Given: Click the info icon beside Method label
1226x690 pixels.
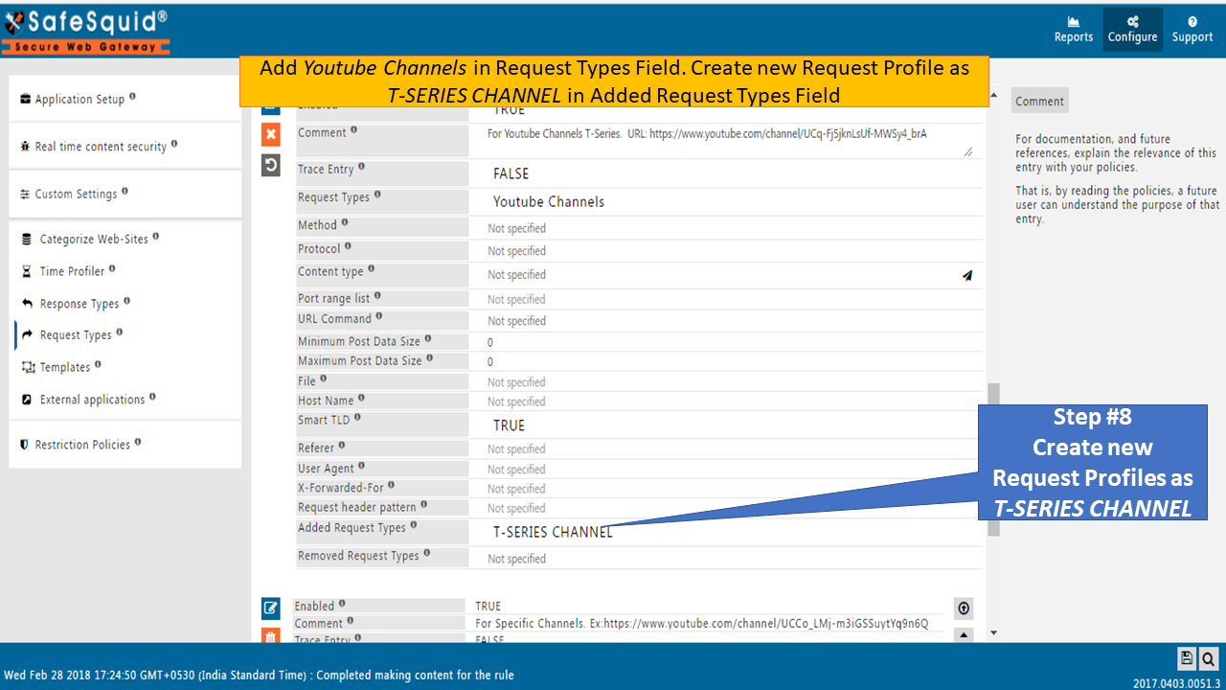Looking at the screenshot, I should (x=345, y=222).
